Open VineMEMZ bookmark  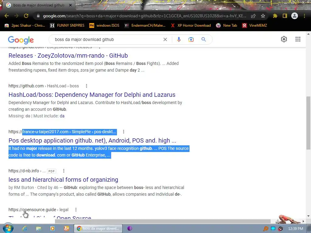coord(255,25)
